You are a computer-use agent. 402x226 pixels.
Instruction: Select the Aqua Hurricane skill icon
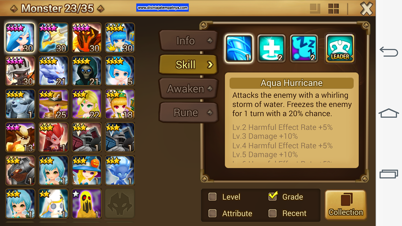tap(239, 48)
